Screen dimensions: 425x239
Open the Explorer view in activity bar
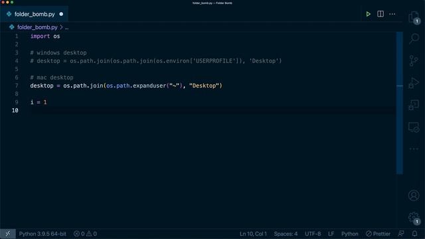tap(414, 18)
